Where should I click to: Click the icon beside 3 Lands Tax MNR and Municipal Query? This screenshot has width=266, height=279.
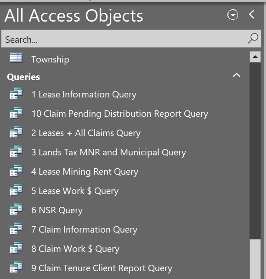click(x=16, y=151)
